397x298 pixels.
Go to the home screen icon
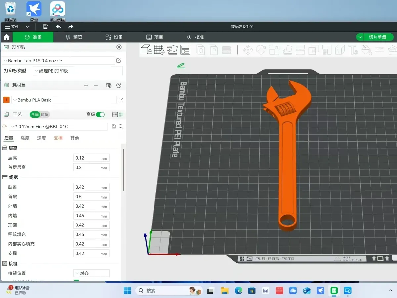coord(6,37)
